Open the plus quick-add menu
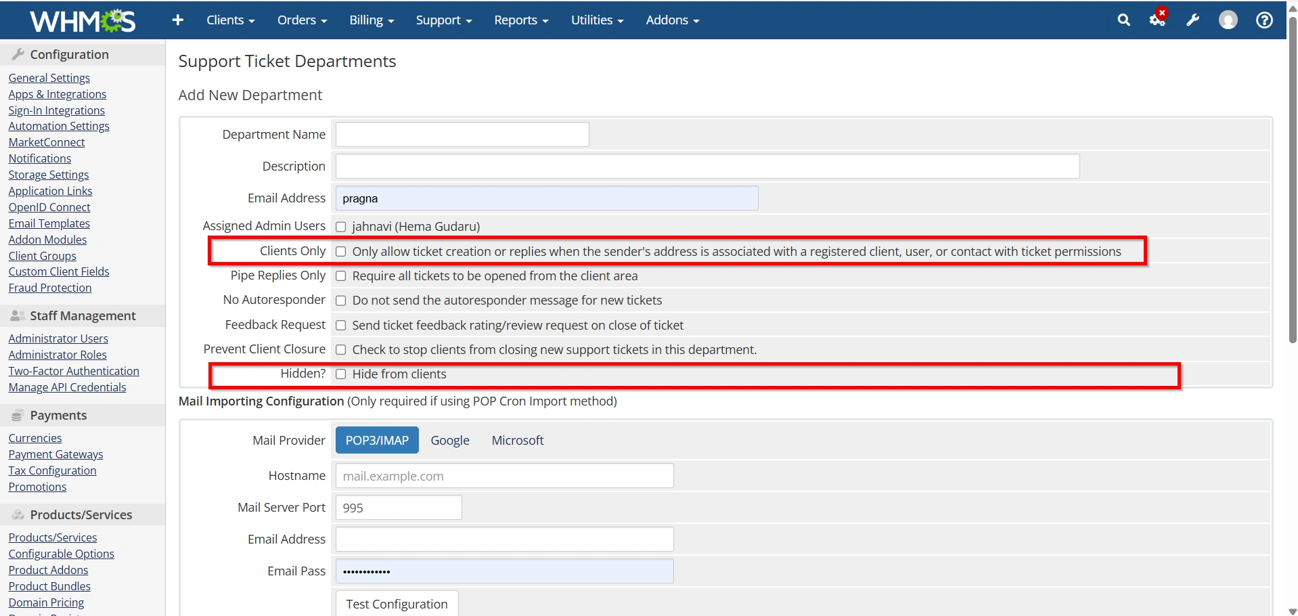1298x616 pixels. click(x=178, y=20)
